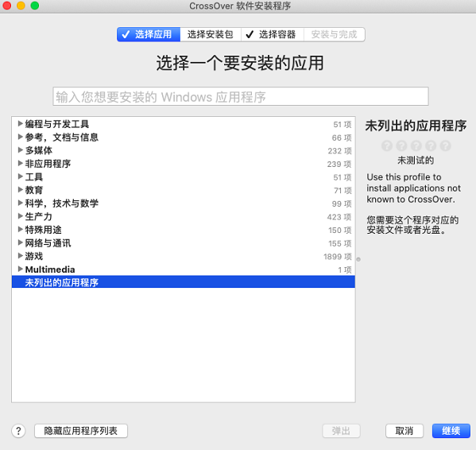Screen dimensions: 476x450
Task: Click the 取消 button
Action: (404, 431)
